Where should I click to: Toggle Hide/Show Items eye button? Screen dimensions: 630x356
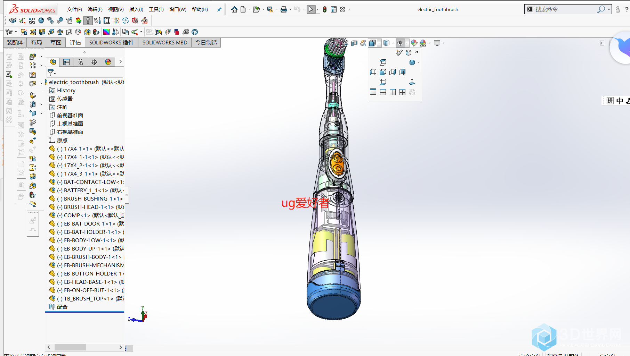(x=400, y=43)
